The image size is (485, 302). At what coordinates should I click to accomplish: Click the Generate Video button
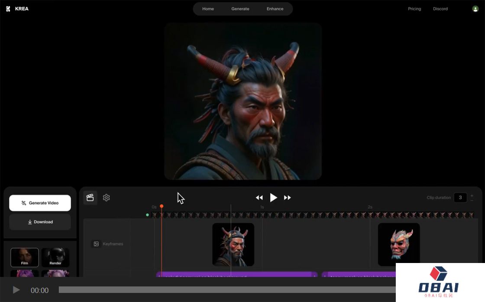tap(40, 203)
